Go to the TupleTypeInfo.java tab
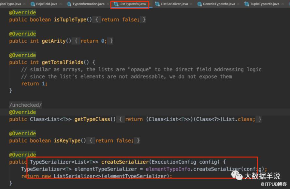 265,4
